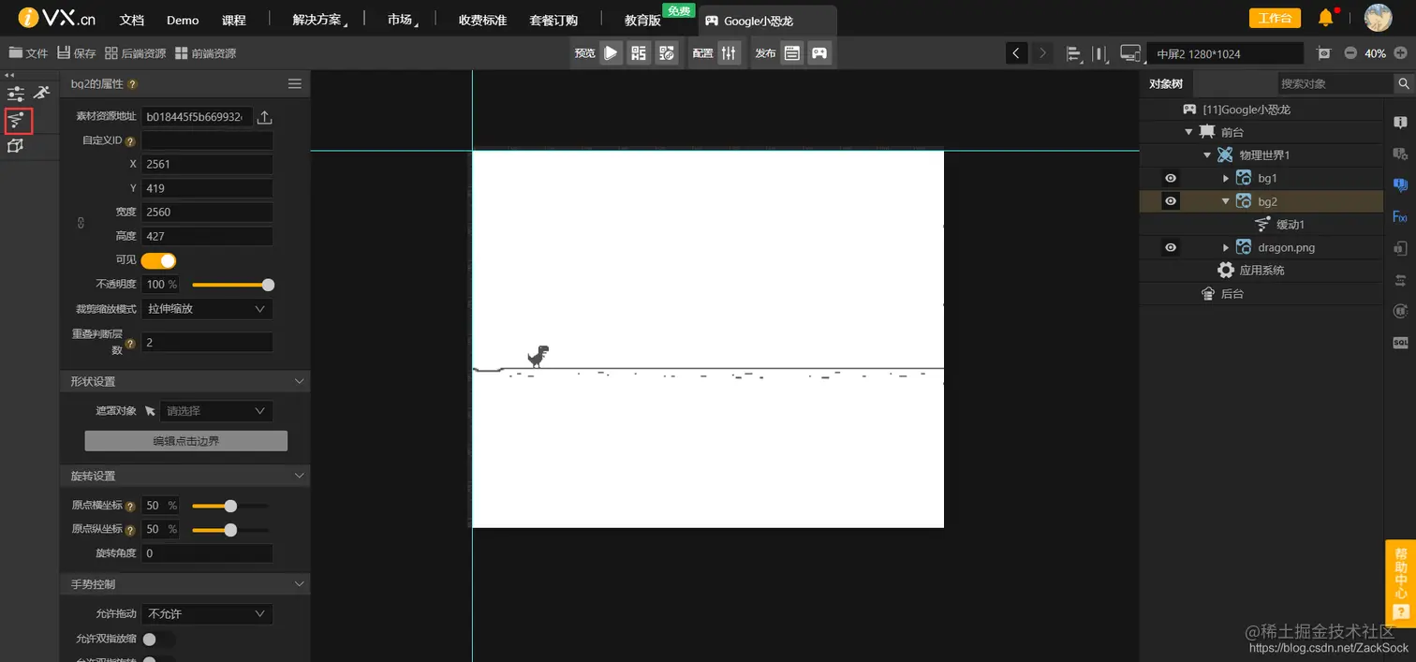Collapse the bg2 tree node
This screenshot has width=1416, height=662.
(x=1225, y=201)
